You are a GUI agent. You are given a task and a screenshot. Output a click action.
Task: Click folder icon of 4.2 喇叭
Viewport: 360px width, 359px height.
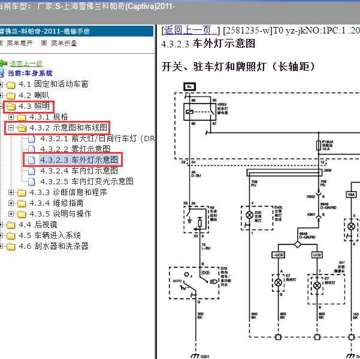coord(11,96)
